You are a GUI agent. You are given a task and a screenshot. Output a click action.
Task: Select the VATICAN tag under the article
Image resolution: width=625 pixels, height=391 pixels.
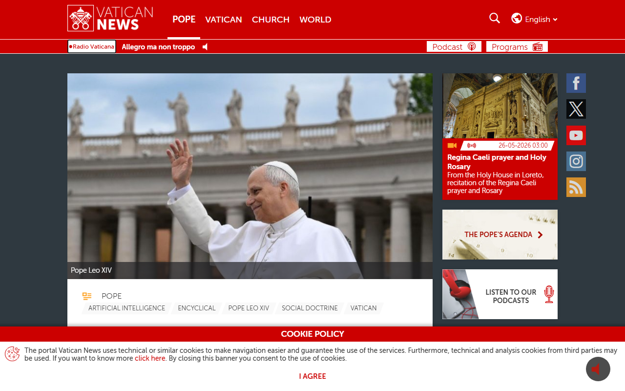tap(364, 308)
